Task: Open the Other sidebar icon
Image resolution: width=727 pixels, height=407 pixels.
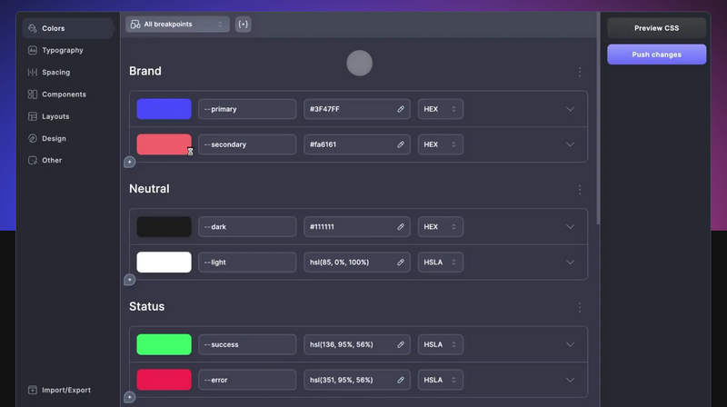Action: tap(33, 161)
